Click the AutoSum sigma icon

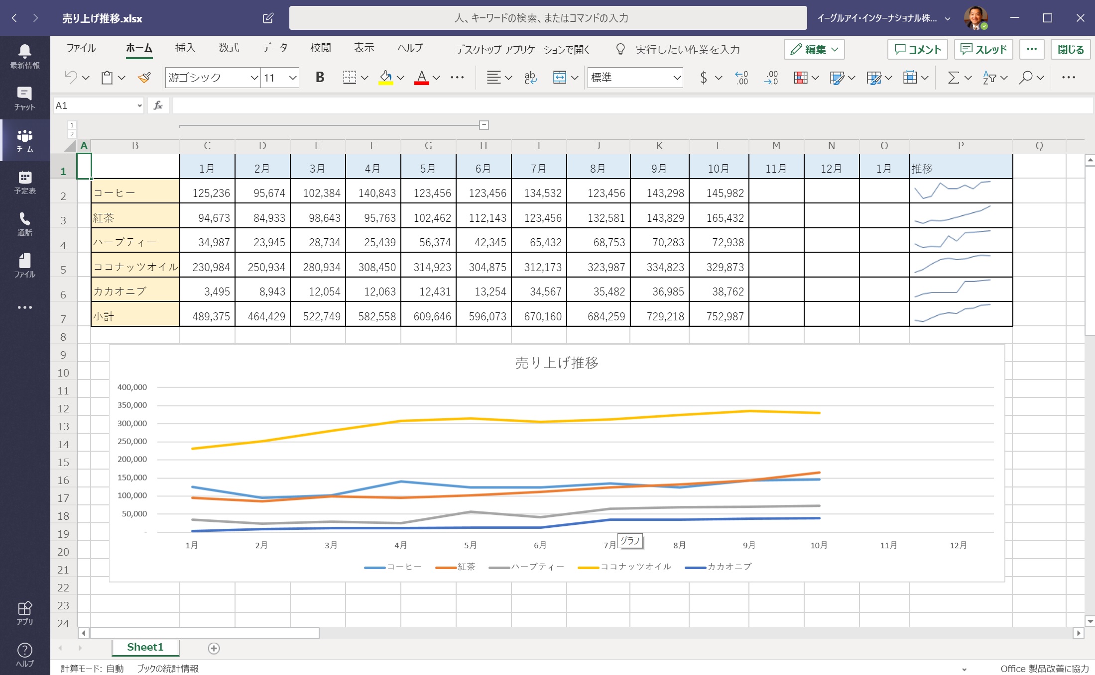pos(953,77)
